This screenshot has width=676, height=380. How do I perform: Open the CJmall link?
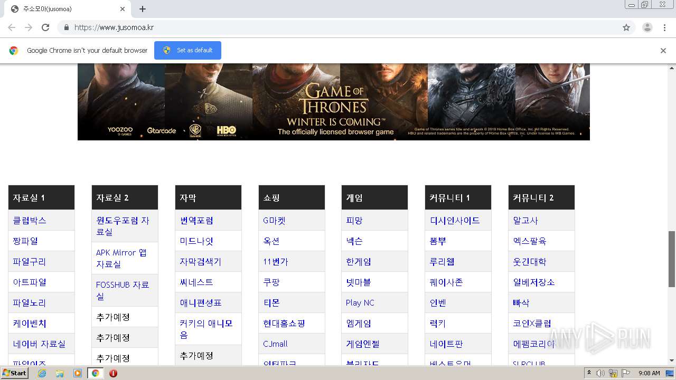click(275, 344)
